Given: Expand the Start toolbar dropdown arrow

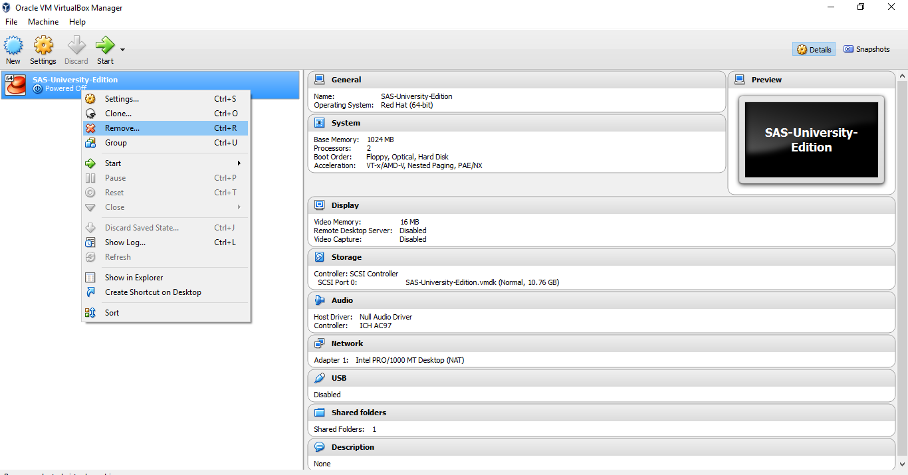Looking at the screenshot, I should point(123,49).
